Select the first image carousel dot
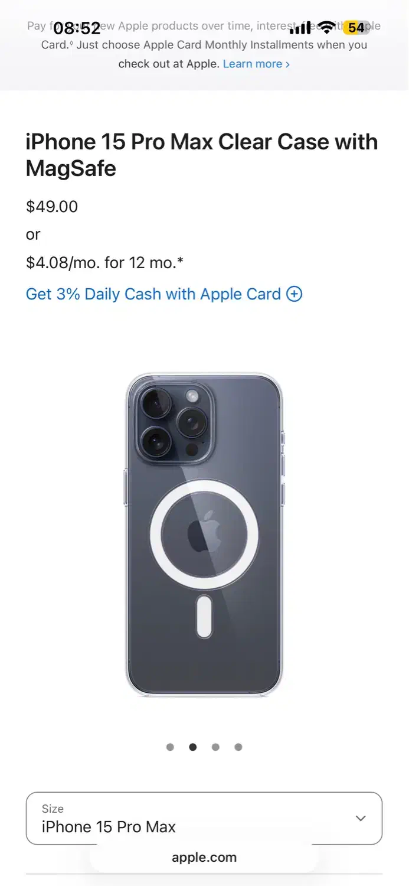The image size is (409, 886). coord(170,747)
